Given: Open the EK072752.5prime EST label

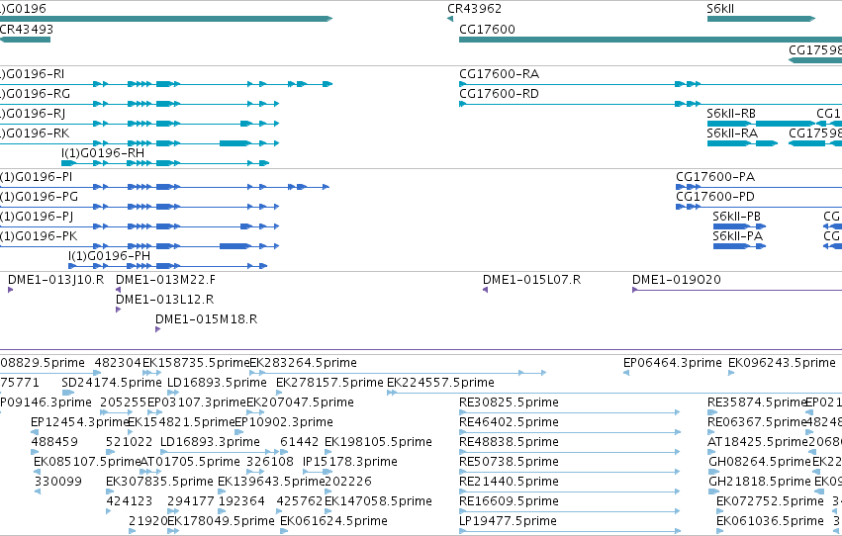Looking at the screenshot, I should click(x=770, y=502).
